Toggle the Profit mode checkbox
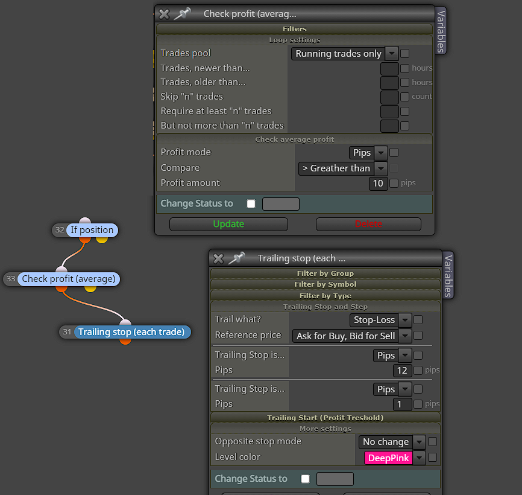Screen dimensions: 522x495 [x=394, y=153]
